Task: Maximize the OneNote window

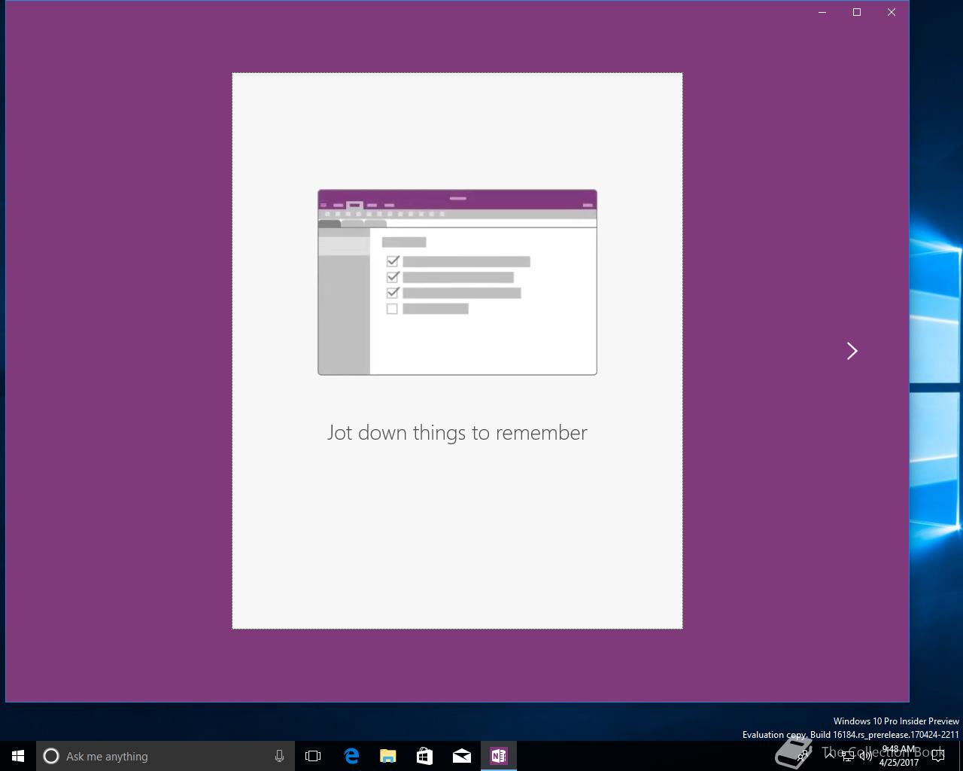Action: 857,12
